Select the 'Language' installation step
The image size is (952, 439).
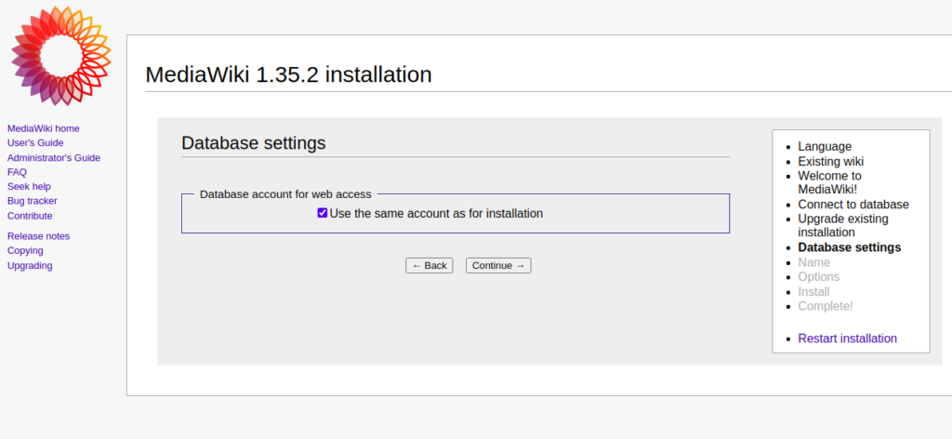(825, 146)
